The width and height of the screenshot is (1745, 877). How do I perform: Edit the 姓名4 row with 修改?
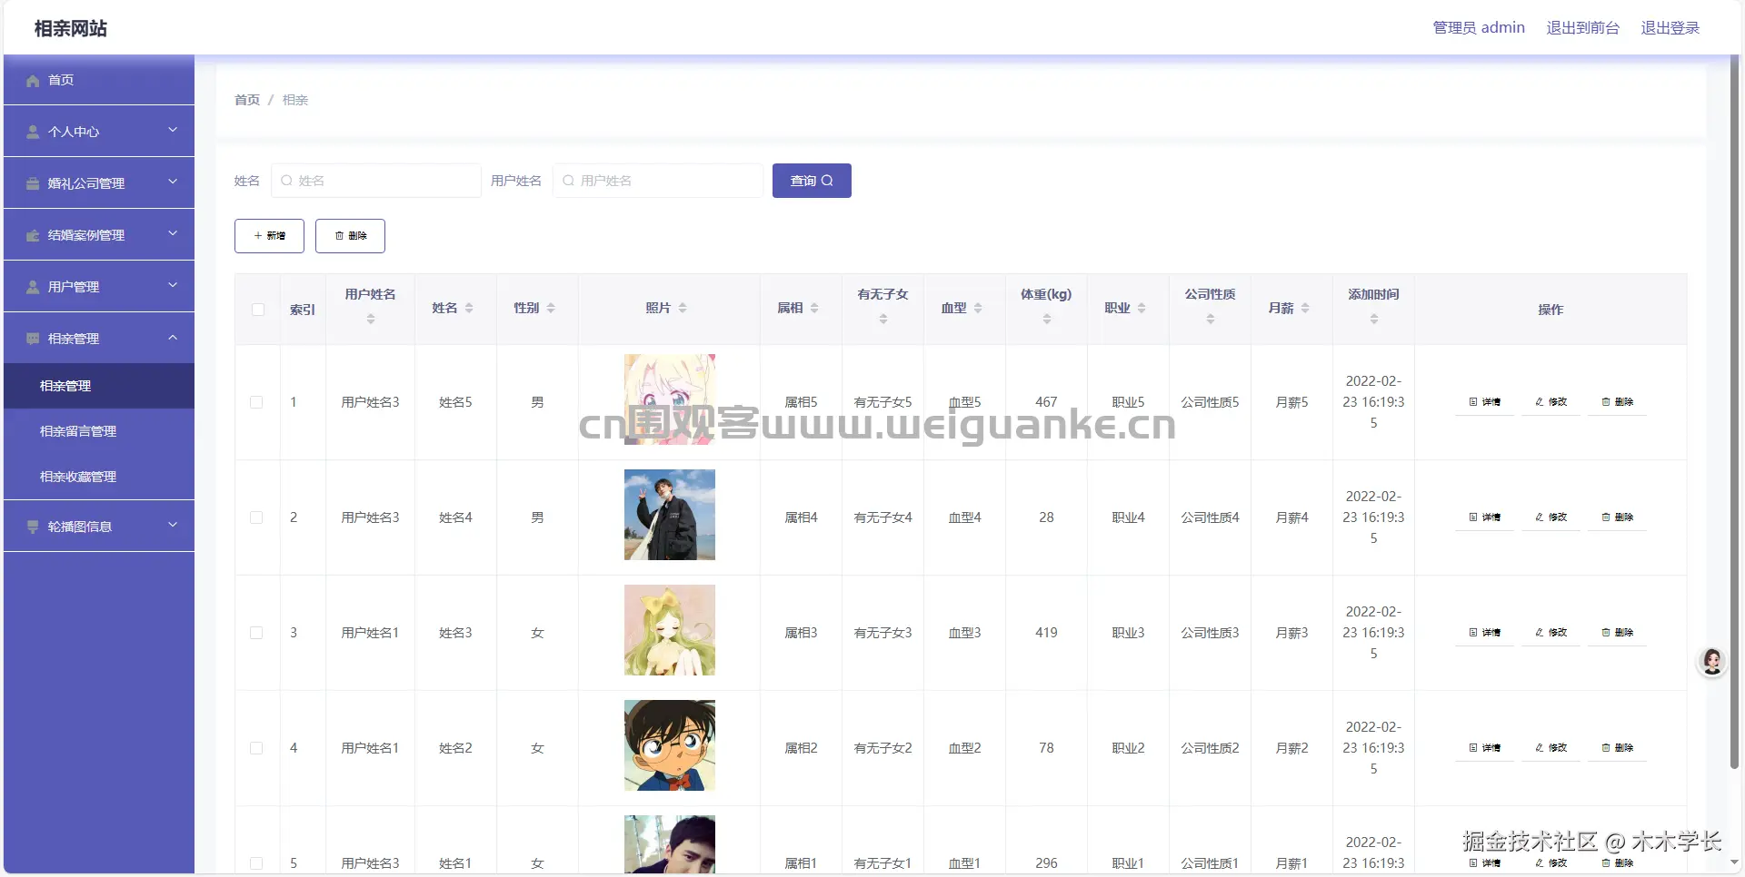click(x=1551, y=517)
